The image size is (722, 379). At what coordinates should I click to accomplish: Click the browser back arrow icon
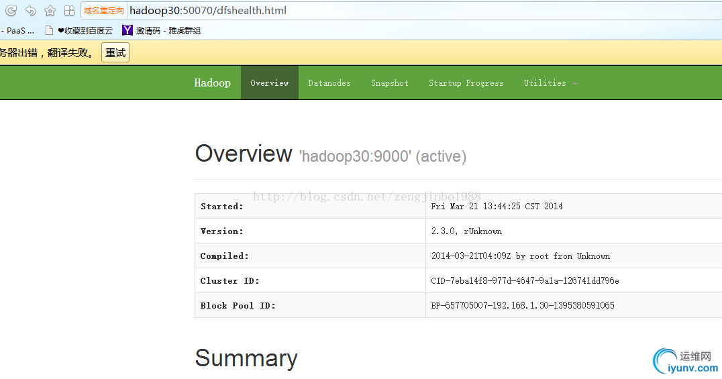(x=30, y=10)
